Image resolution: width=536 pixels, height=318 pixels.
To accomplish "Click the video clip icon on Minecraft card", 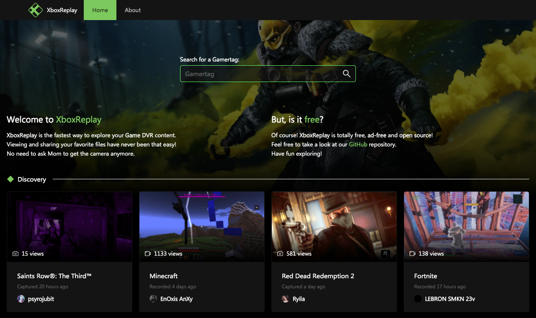I will pos(148,253).
